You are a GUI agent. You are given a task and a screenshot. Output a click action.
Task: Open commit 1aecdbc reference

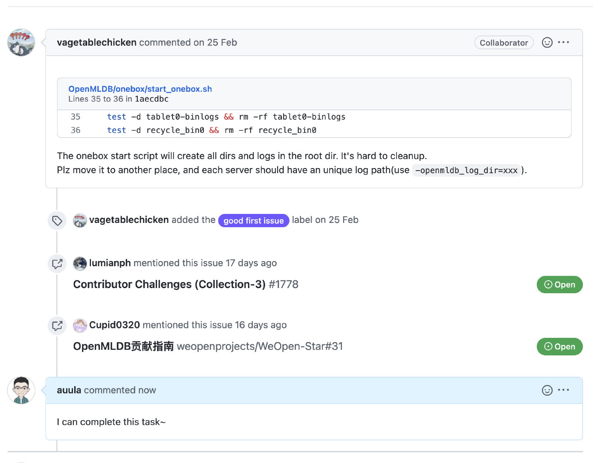pos(151,99)
